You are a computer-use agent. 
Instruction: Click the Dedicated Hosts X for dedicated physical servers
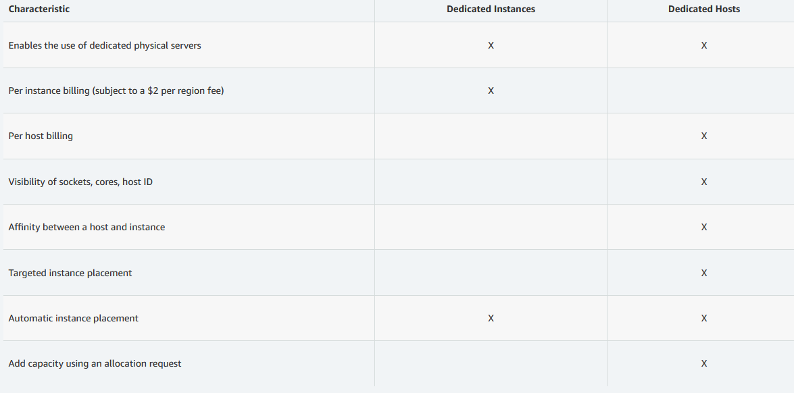click(x=704, y=45)
